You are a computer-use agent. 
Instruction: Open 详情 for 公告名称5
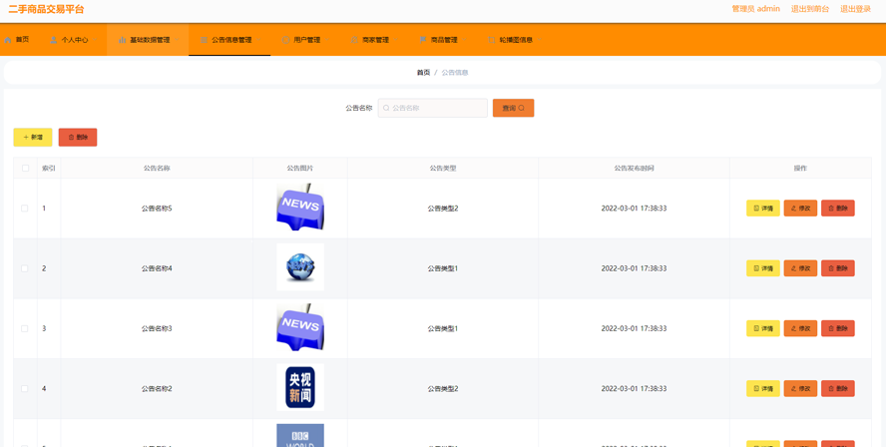763,208
